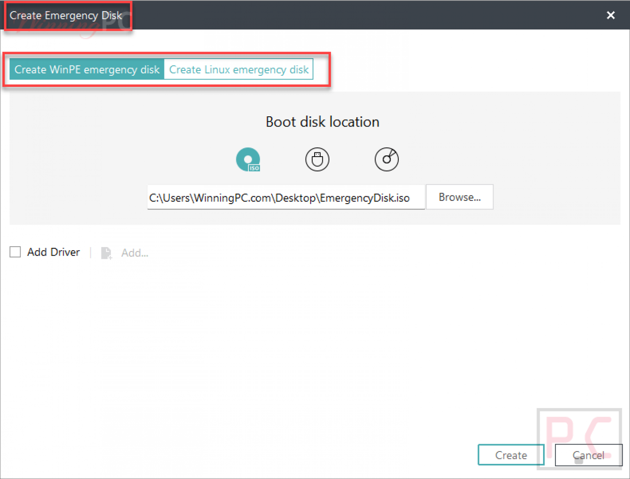Click the add driver file icon
Screen dimensions: 630x479
point(107,253)
